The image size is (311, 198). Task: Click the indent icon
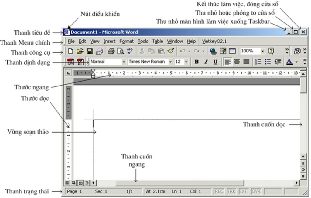coord(278,62)
